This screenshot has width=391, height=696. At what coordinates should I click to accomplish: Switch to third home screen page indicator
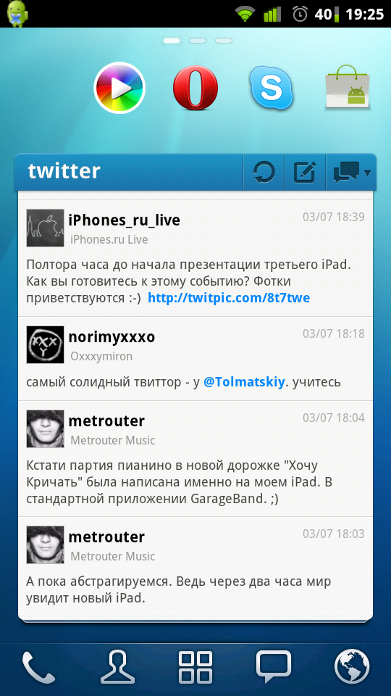click(224, 41)
